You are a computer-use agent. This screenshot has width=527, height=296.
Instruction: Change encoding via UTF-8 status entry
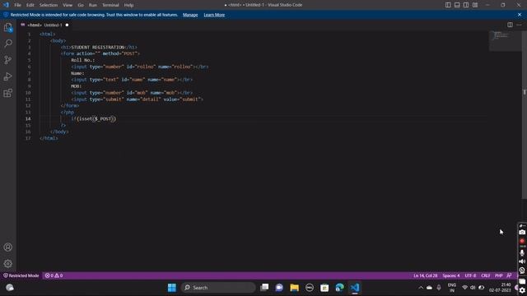pyautogui.click(x=470, y=275)
